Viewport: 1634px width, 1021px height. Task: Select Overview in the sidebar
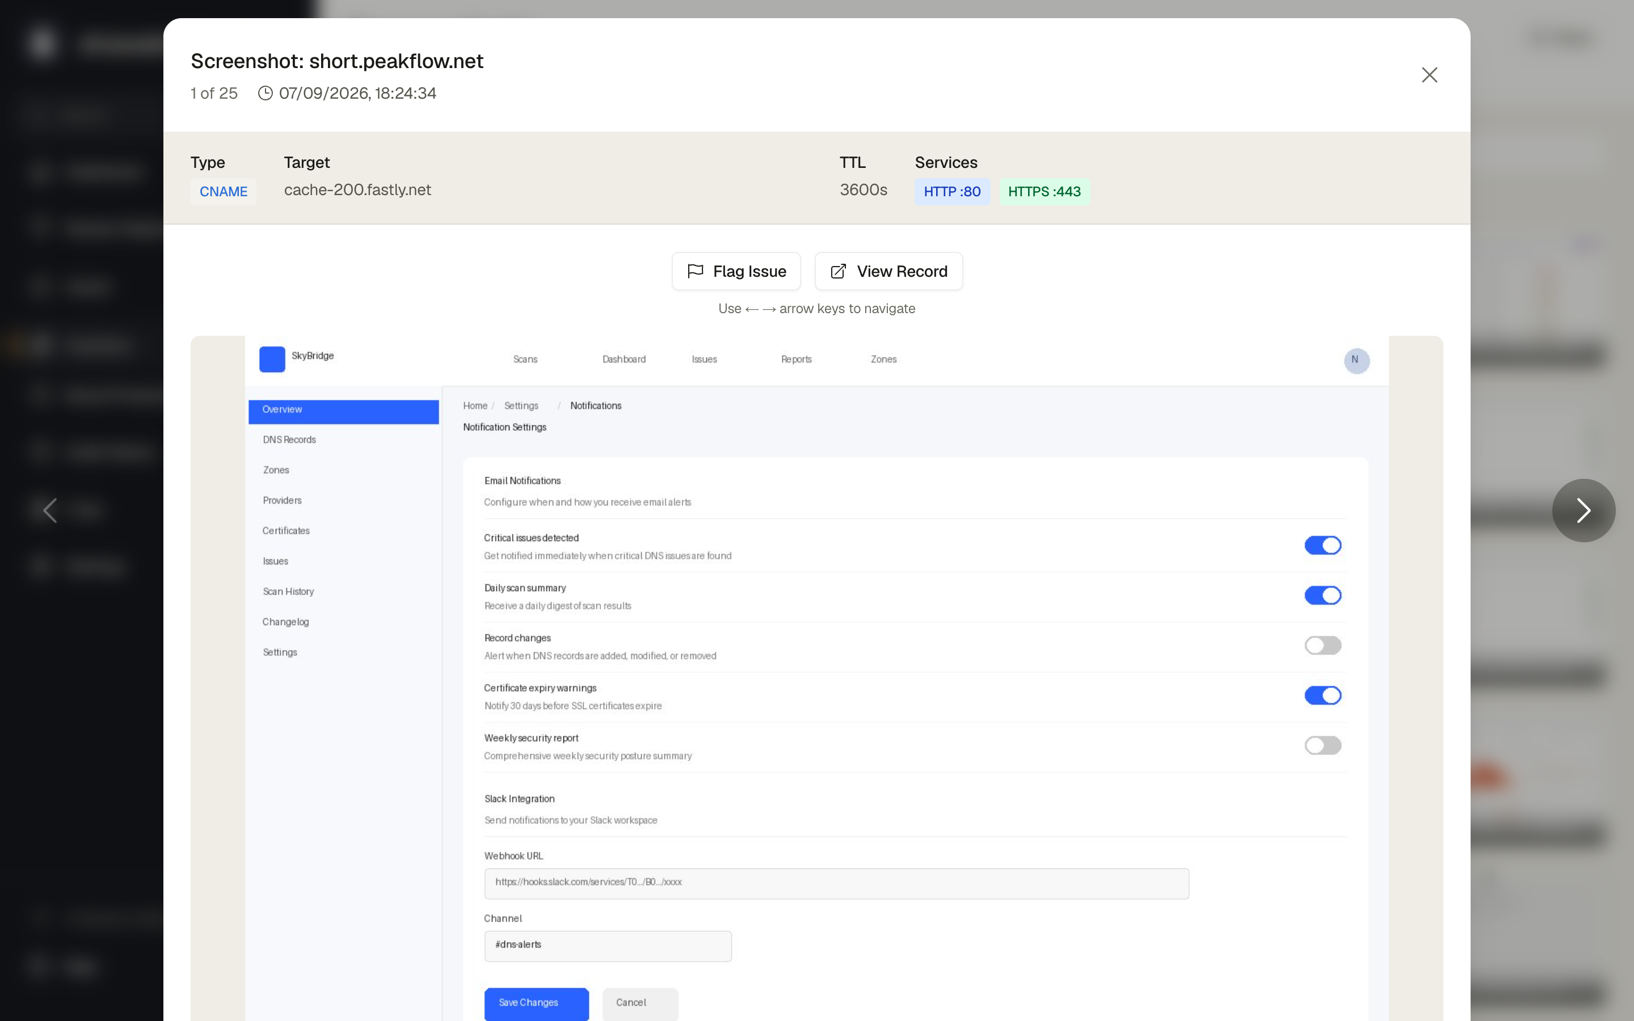tap(344, 411)
